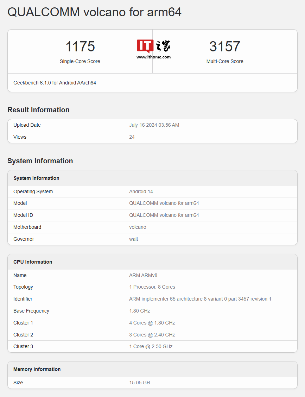The height and width of the screenshot is (397, 305).
Task: Select the memory Size value 15.05 GB
Action: tap(139, 383)
